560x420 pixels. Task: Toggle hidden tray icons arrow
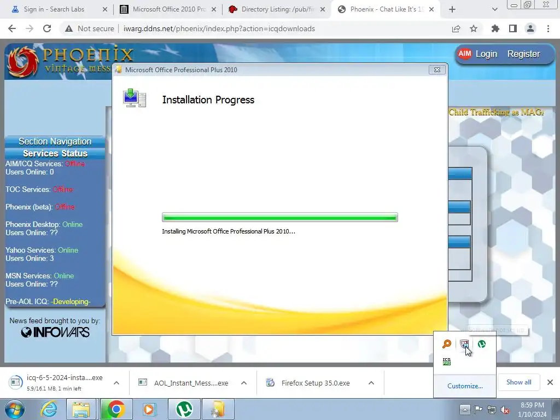tap(465, 409)
